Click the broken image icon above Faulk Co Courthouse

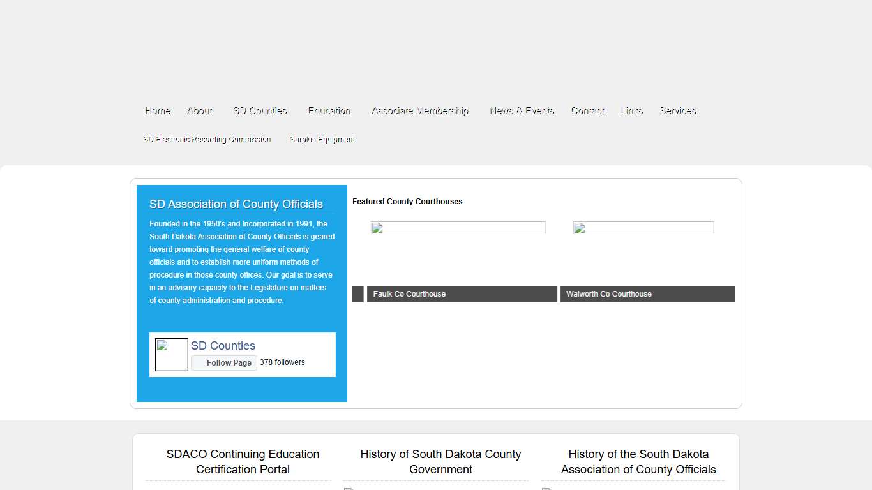pos(375,228)
